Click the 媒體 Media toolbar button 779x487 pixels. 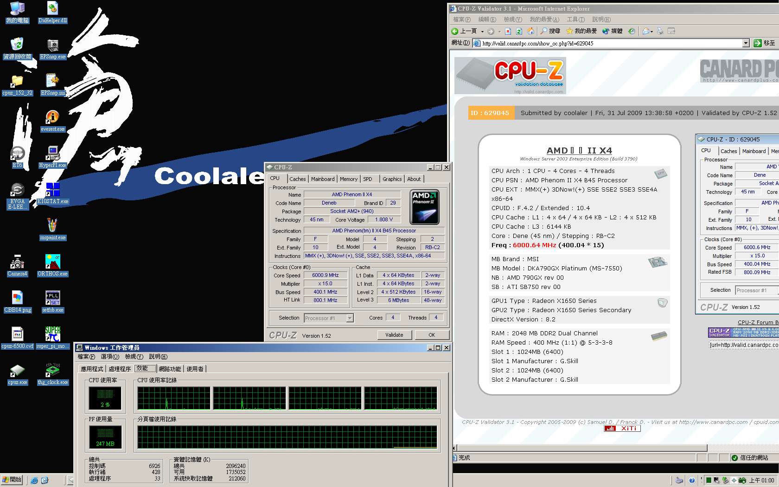click(612, 31)
